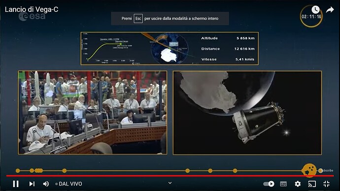Click the ESA logo

pos(32,16)
